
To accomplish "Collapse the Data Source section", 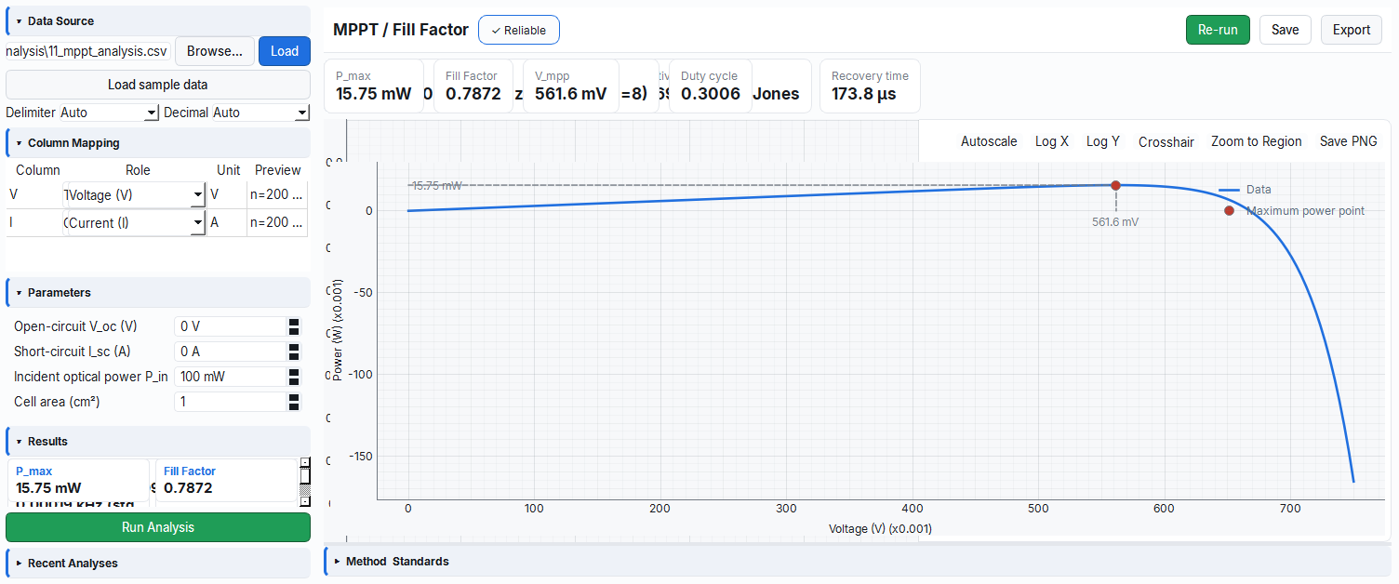I will click(x=158, y=20).
